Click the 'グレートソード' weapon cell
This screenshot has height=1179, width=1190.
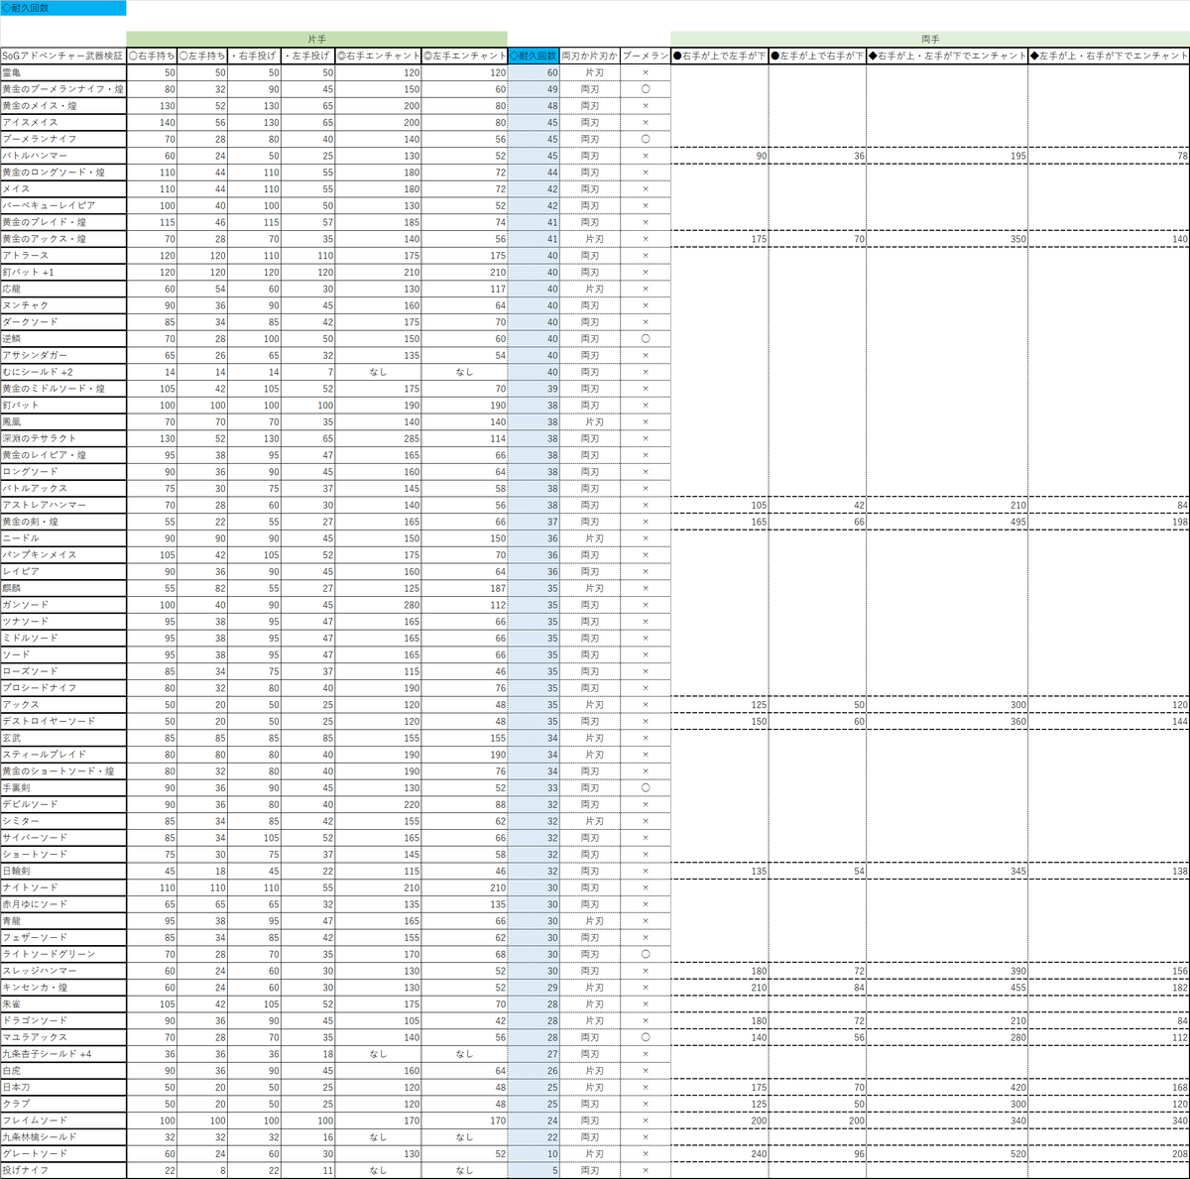63,1153
